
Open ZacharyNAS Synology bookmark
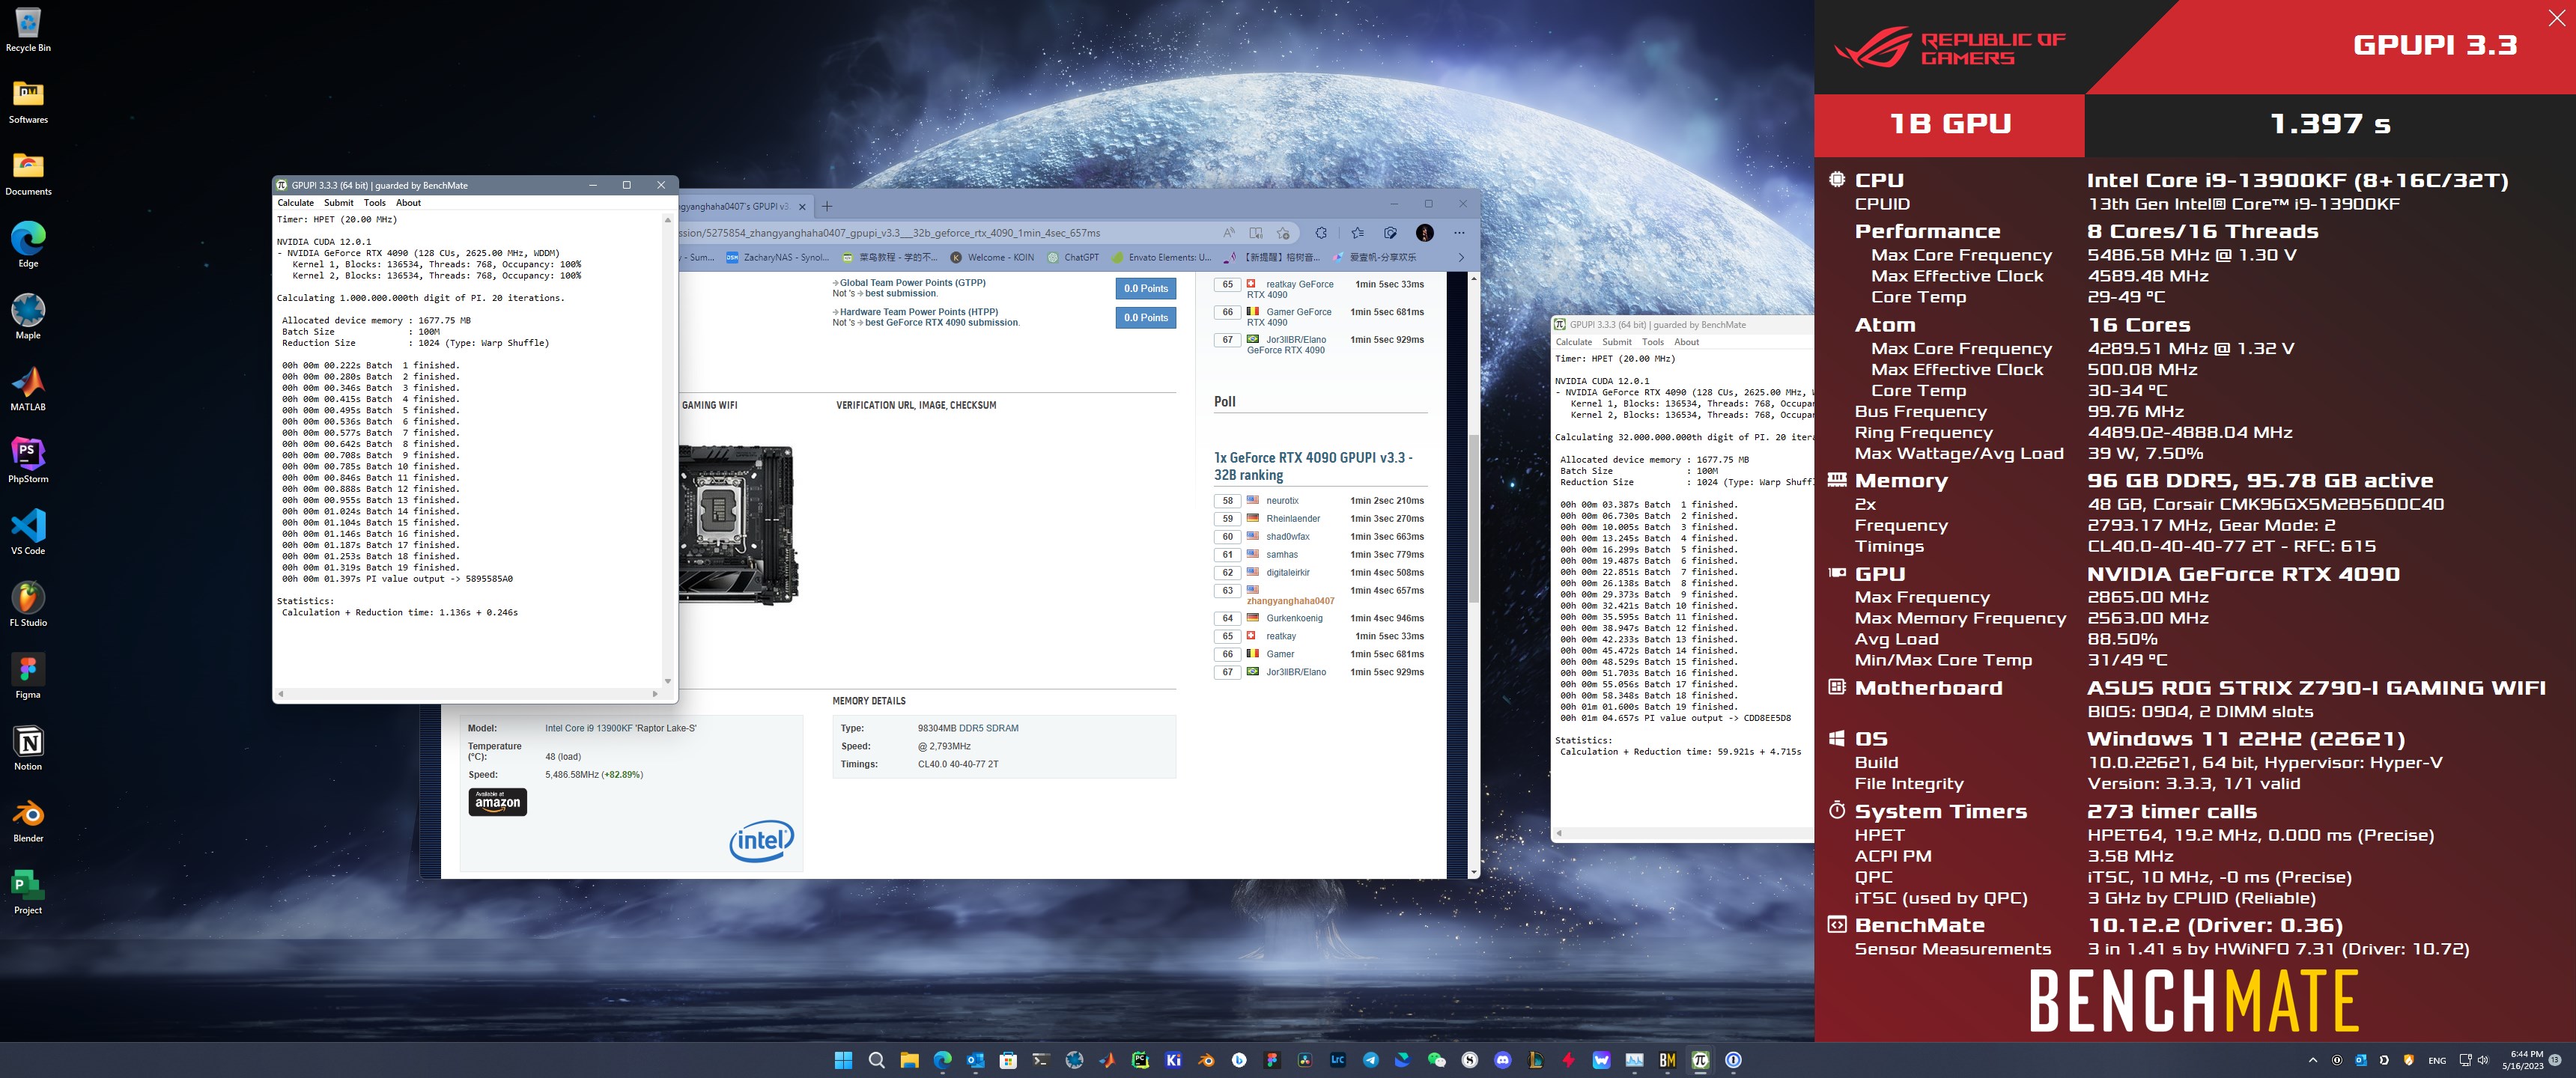coord(778,257)
